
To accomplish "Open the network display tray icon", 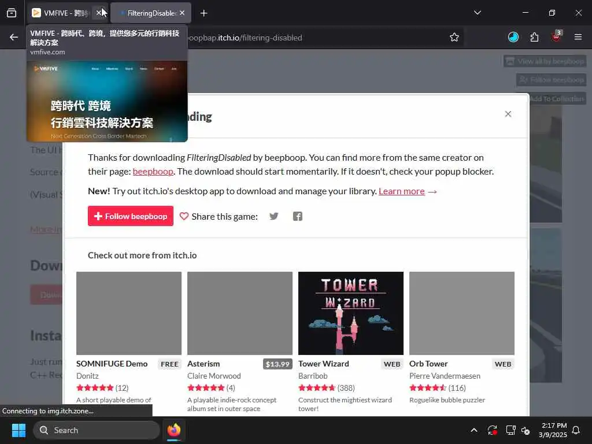I will tap(510, 430).
